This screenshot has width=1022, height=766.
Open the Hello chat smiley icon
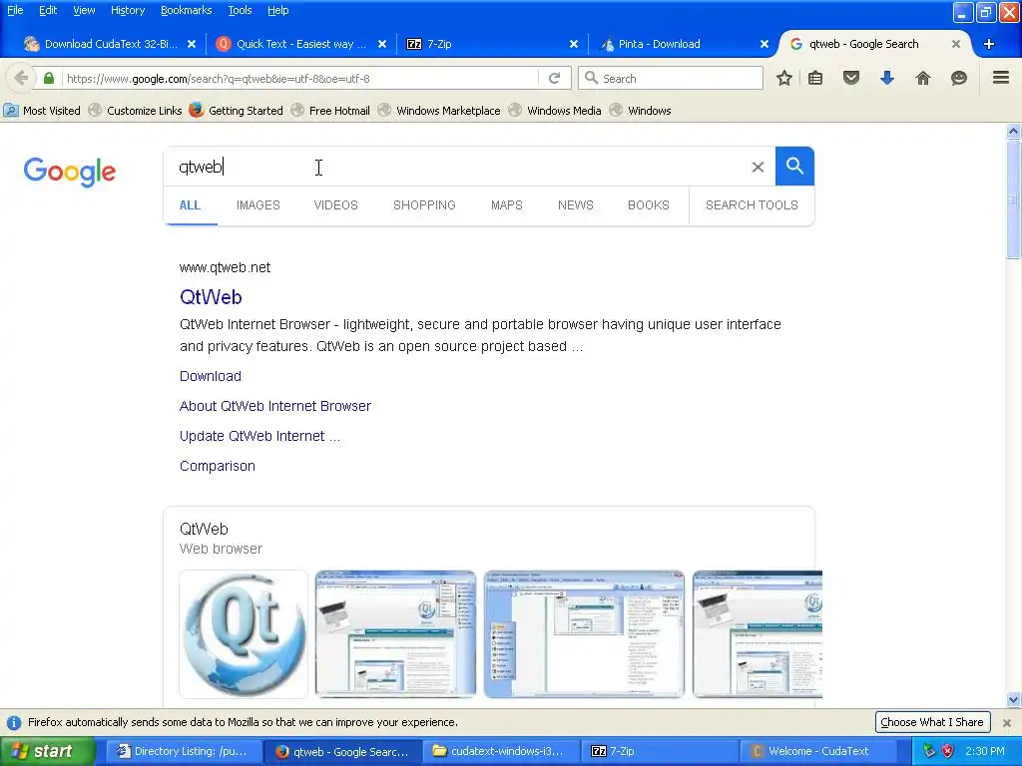pyautogui.click(x=959, y=78)
